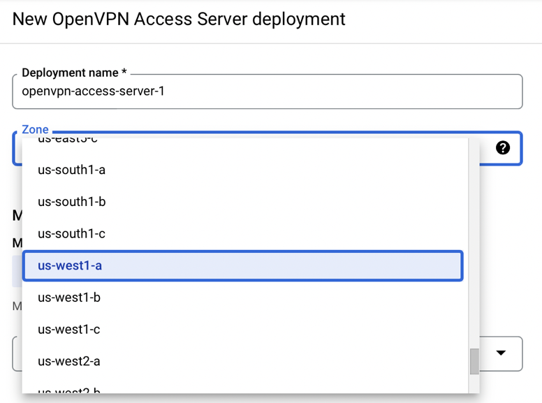Choose us-west1-b from the list
The width and height of the screenshot is (542, 403).
[x=69, y=298]
